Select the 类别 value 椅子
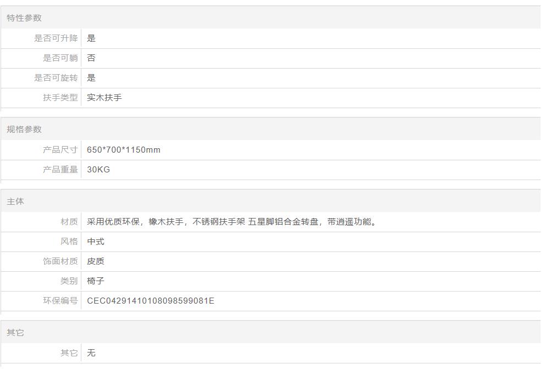 (96, 281)
